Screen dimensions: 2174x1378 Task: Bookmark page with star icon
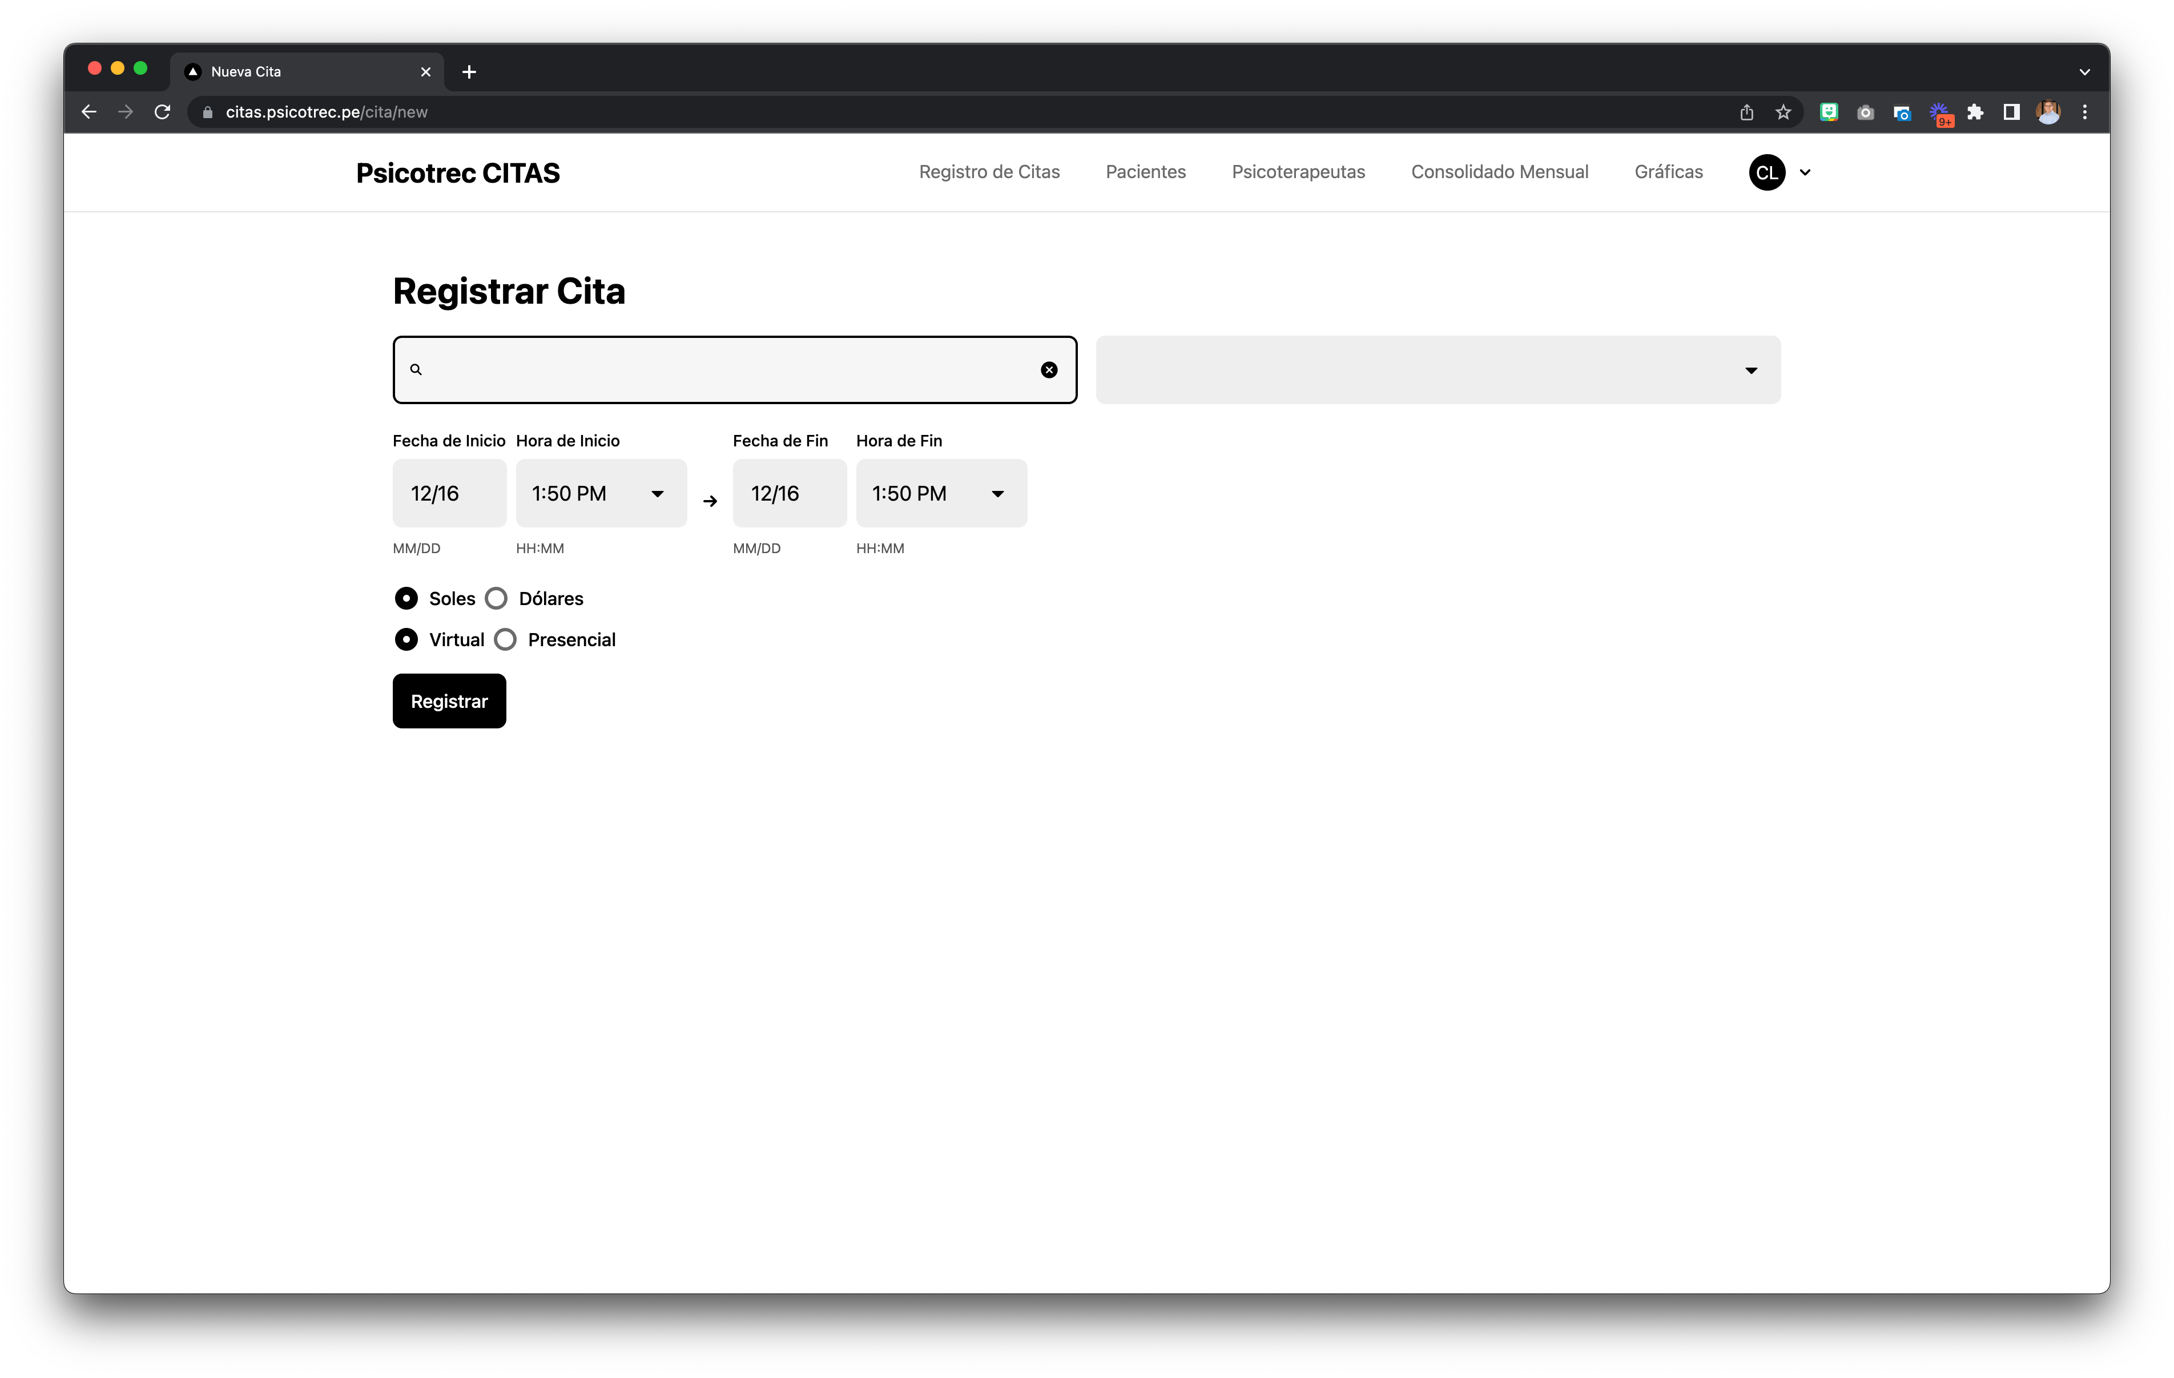pos(1783,112)
